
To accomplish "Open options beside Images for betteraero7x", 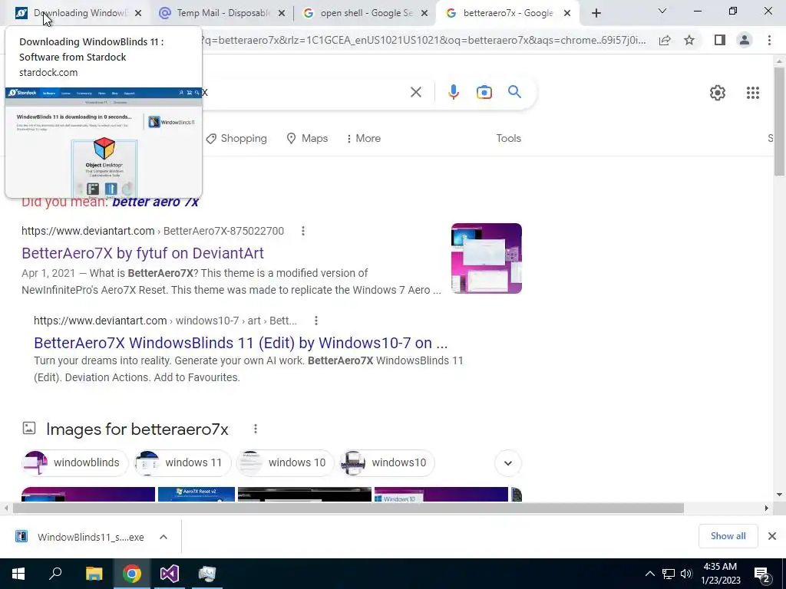I will click(x=256, y=429).
